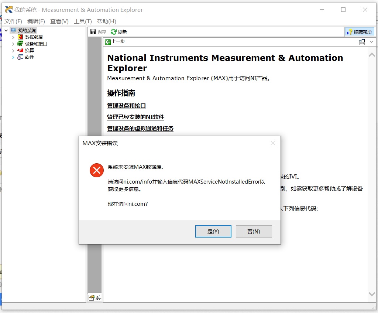Screen dimensions: 378x314
Task: Close the MAX安装错误 dialog
Action: click(273, 143)
